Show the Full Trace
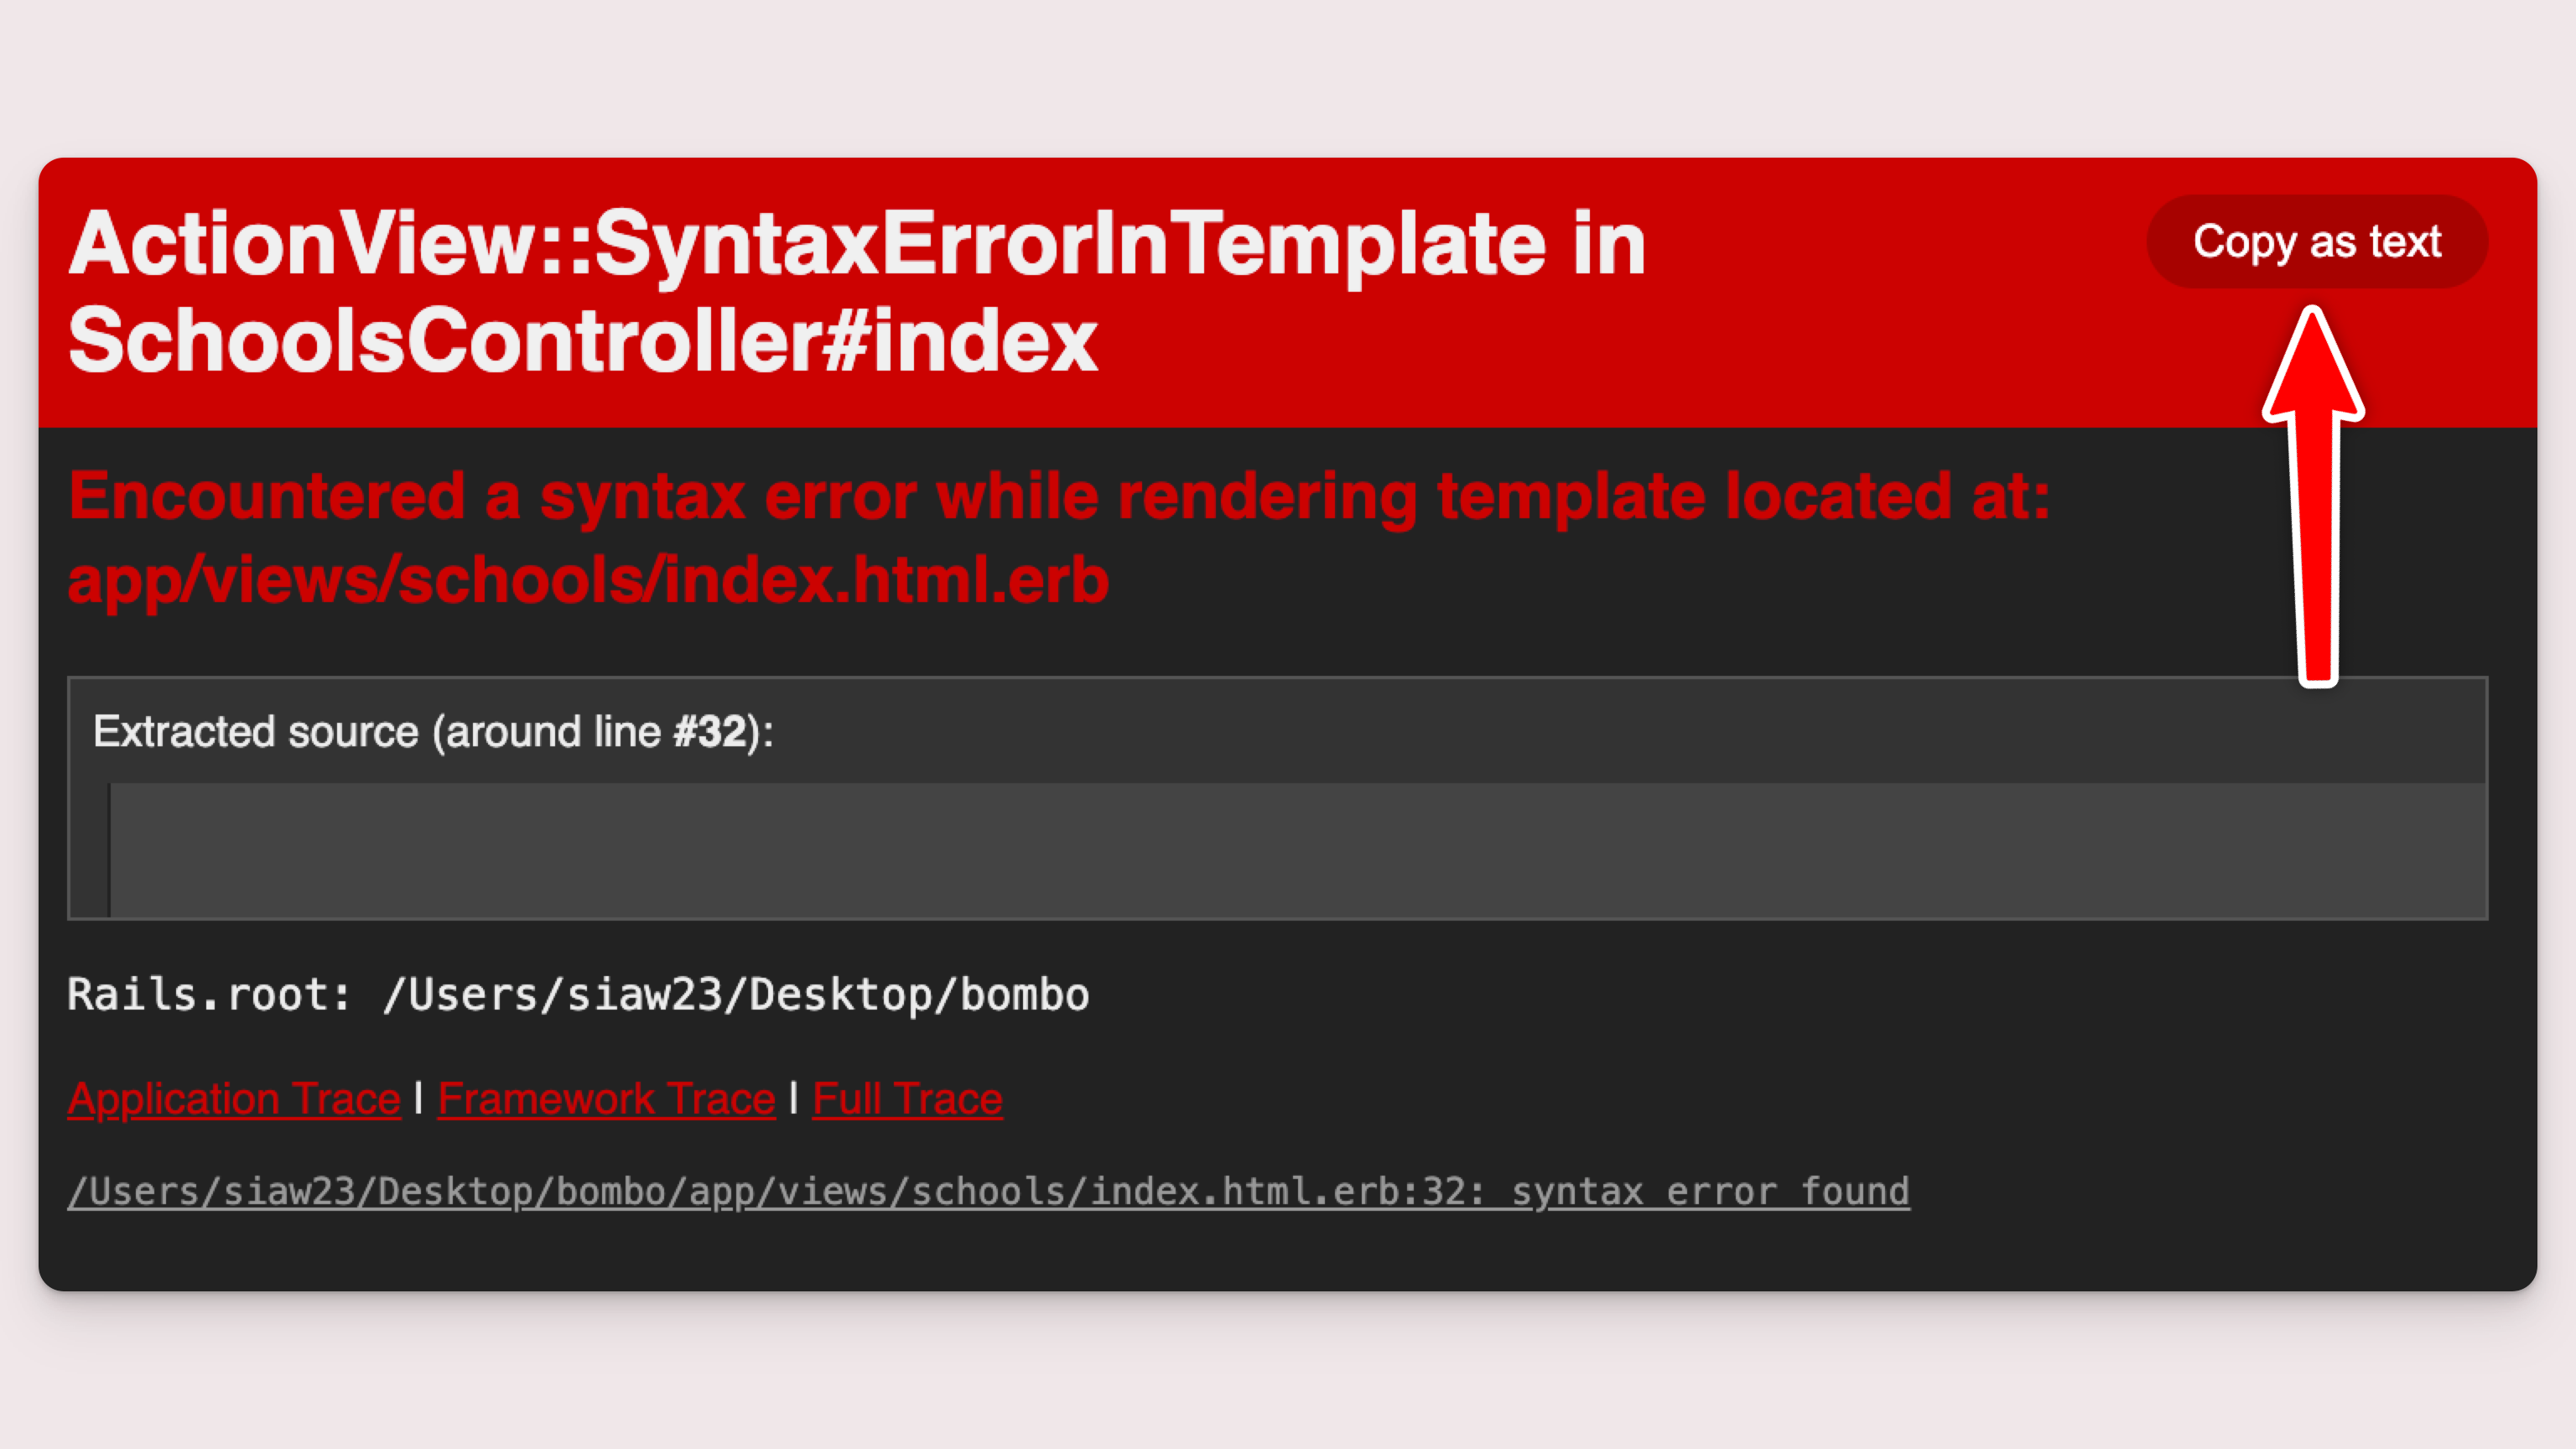Screen dimensions: 2576x1449 click(907, 1098)
